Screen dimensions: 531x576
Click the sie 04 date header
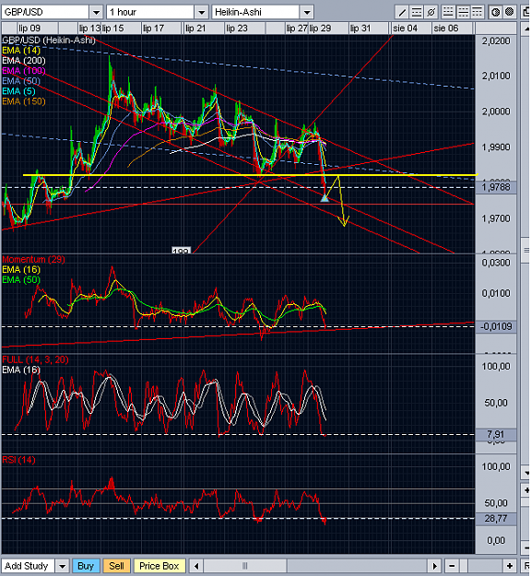(x=405, y=29)
